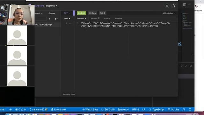Viewport: 204px width, 115px height.
Task: Open the Environment dropdown
Action: pos(38,13)
